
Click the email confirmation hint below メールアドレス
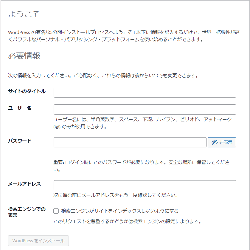click(x=116, y=195)
